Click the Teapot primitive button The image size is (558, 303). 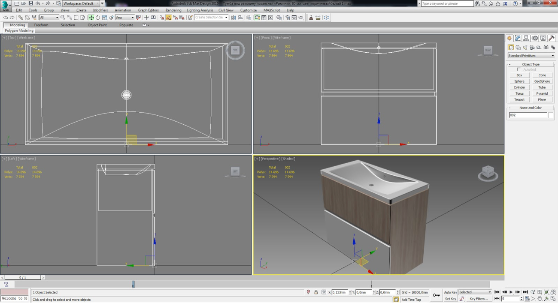[519, 99]
